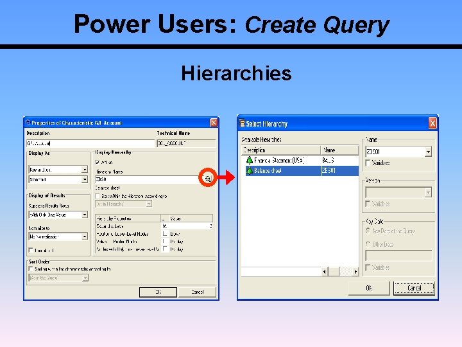Open Suppress Results Rows dropdown (With Only One Value)

85,215
